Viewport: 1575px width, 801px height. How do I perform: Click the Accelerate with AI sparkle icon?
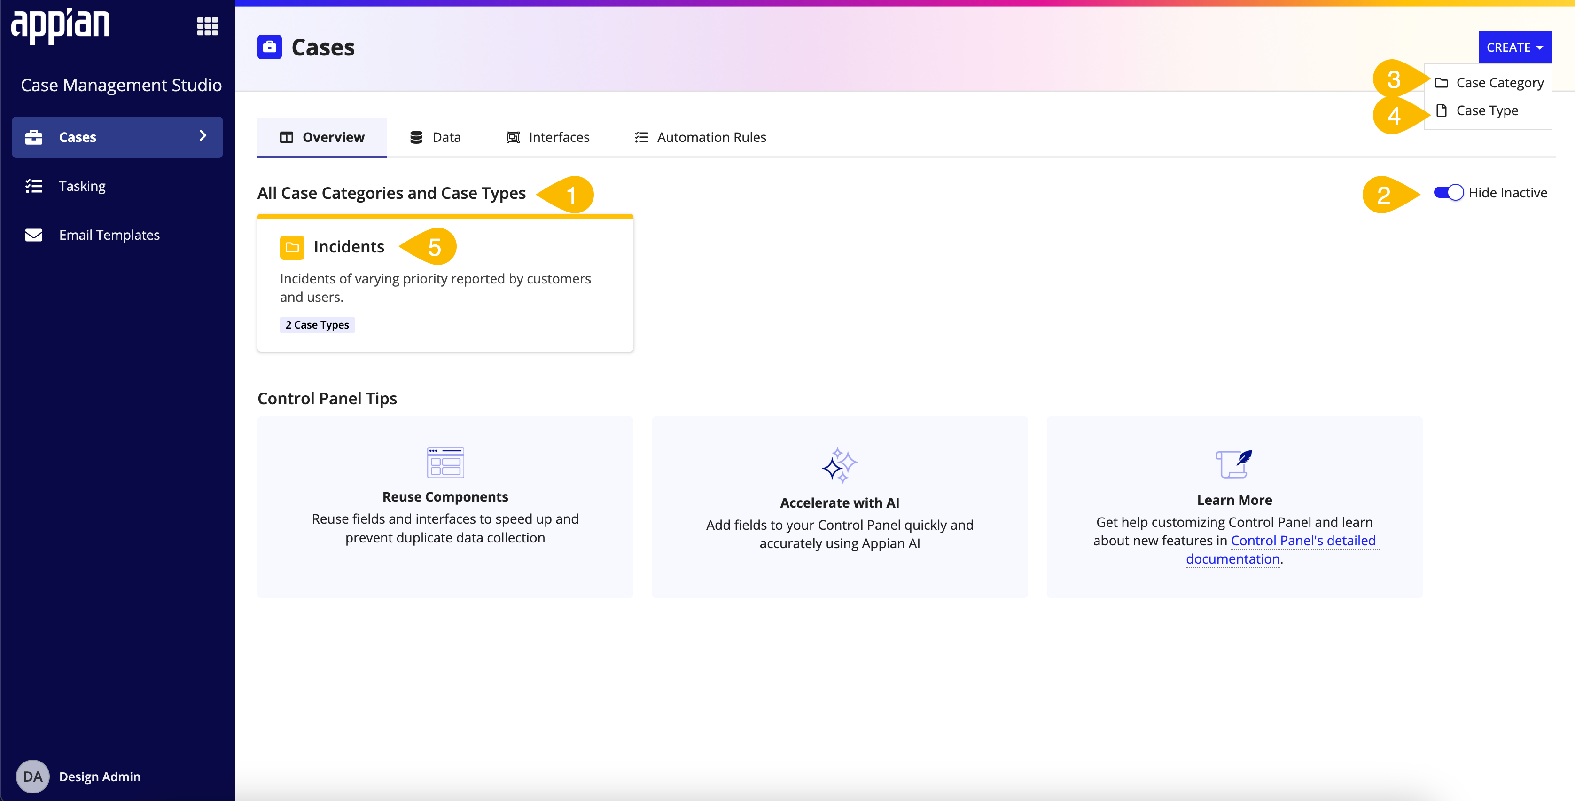pos(840,465)
